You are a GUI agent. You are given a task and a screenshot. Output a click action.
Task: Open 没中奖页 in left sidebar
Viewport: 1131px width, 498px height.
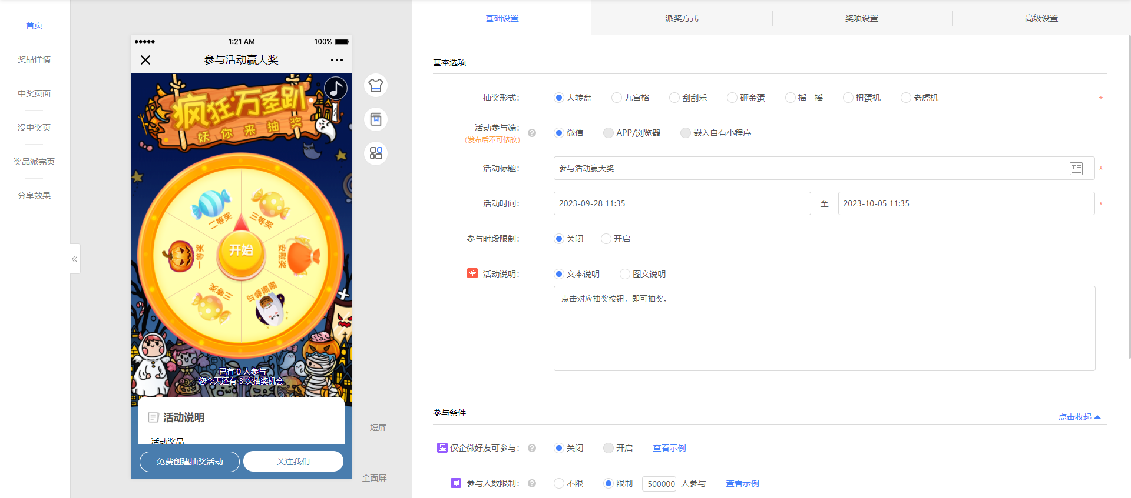pos(34,128)
